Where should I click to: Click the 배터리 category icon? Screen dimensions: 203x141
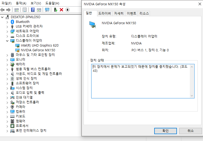coord(12,64)
